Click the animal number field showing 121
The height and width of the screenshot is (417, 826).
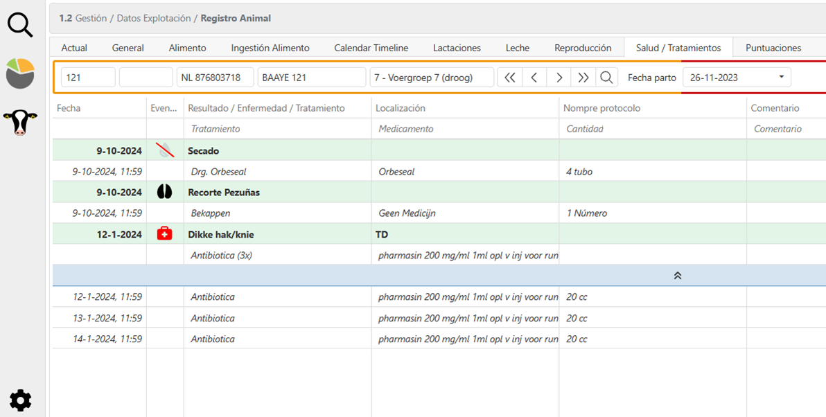88,78
